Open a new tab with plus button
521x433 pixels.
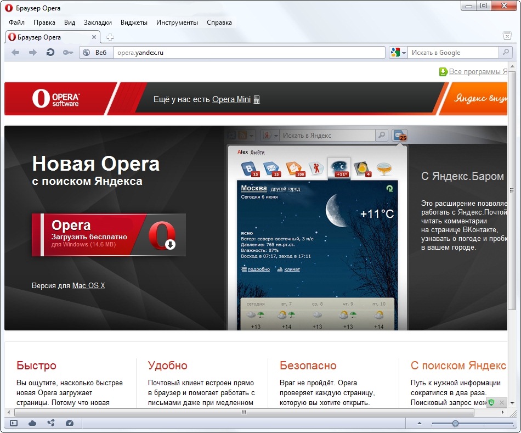[110, 37]
